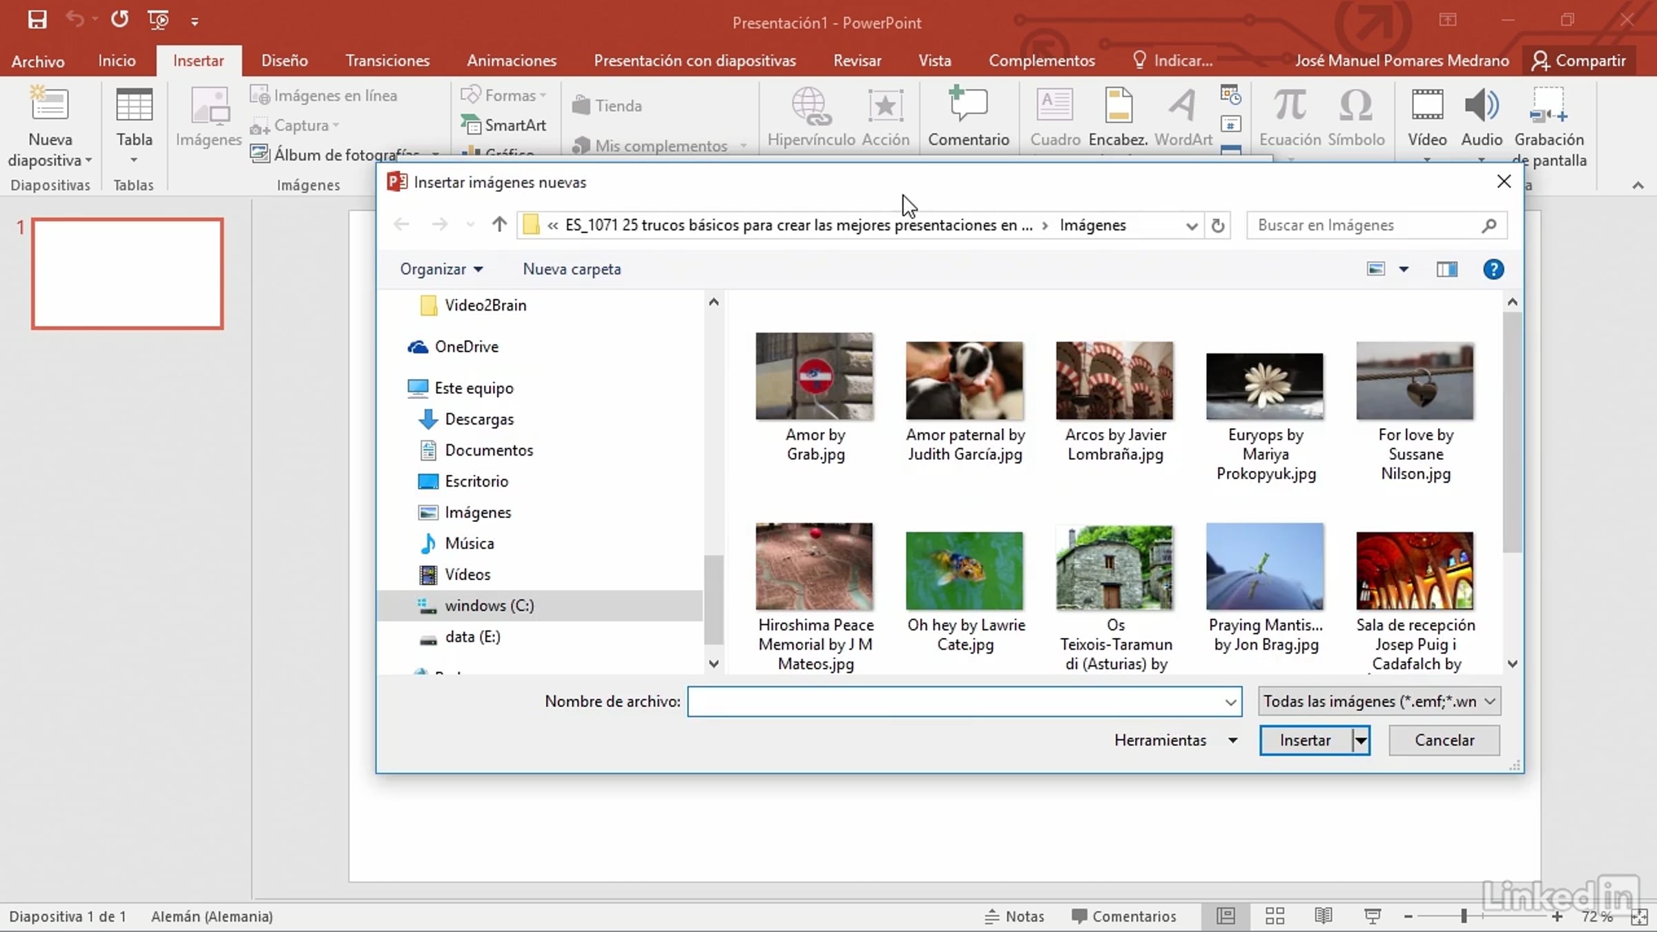
Task: Collapse the ribbon with the chevron
Action: click(1638, 185)
